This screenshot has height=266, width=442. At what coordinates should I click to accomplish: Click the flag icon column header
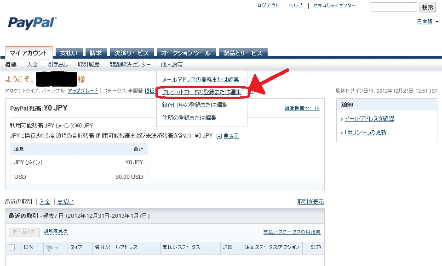click(x=49, y=248)
